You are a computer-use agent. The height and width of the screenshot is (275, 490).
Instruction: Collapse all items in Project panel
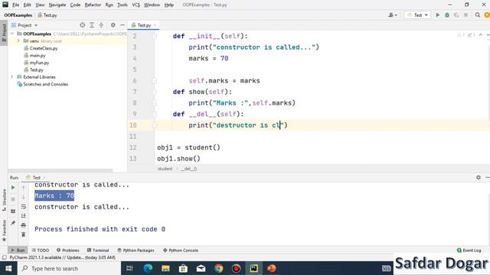pos(101,25)
